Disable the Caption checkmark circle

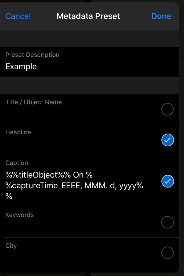[168, 181]
